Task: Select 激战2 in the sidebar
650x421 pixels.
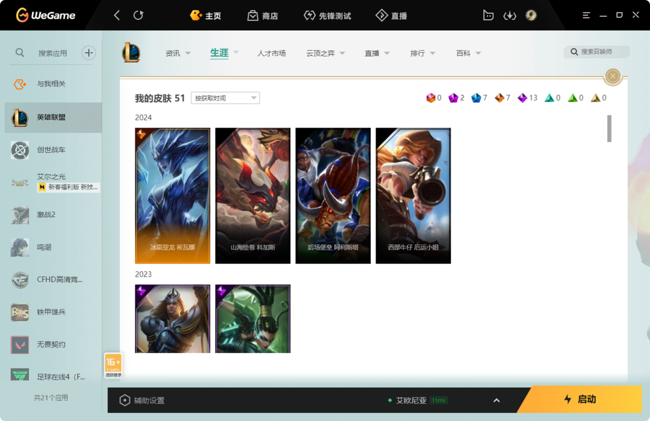Action: pos(53,215)
